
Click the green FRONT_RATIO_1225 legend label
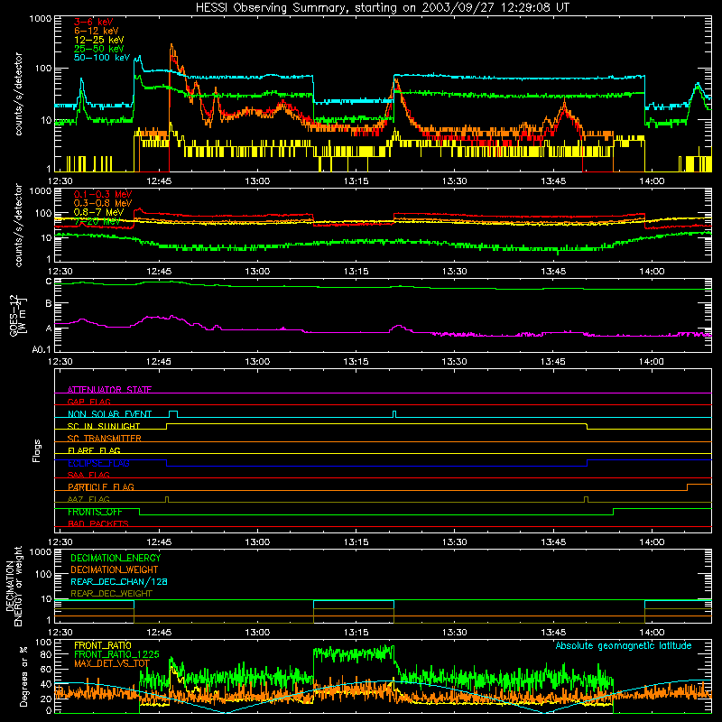point(116,654)
